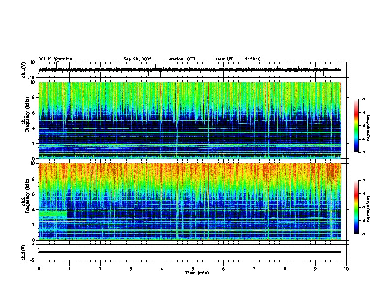Screen dimensions: 390x301
Task: Click time axis tick label "7"
Action: click(254, 269)
